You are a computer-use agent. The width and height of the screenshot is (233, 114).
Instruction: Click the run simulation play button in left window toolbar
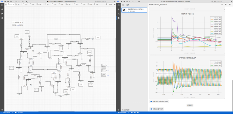27,2
